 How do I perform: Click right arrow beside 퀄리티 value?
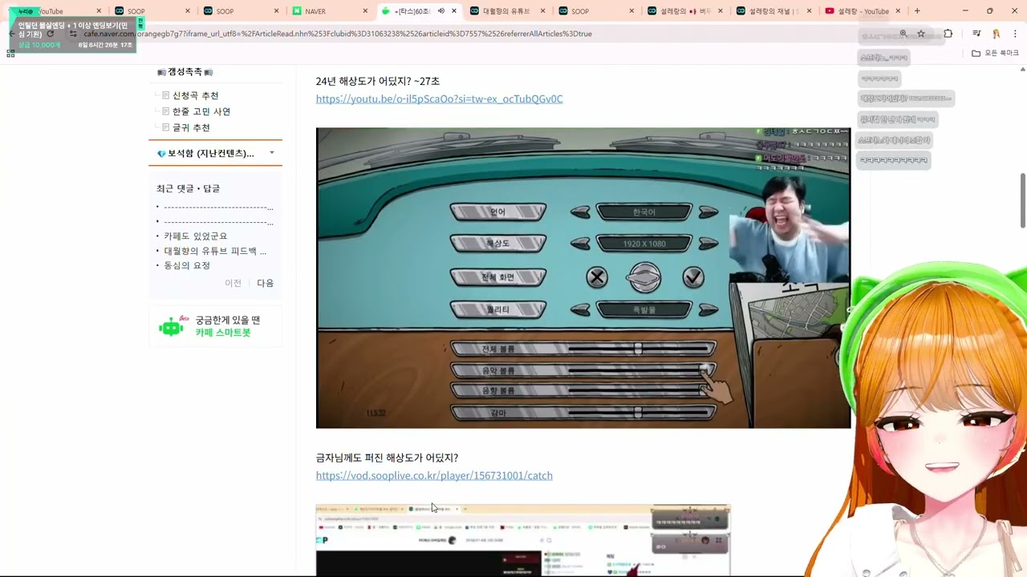click(x=708, y=309)
